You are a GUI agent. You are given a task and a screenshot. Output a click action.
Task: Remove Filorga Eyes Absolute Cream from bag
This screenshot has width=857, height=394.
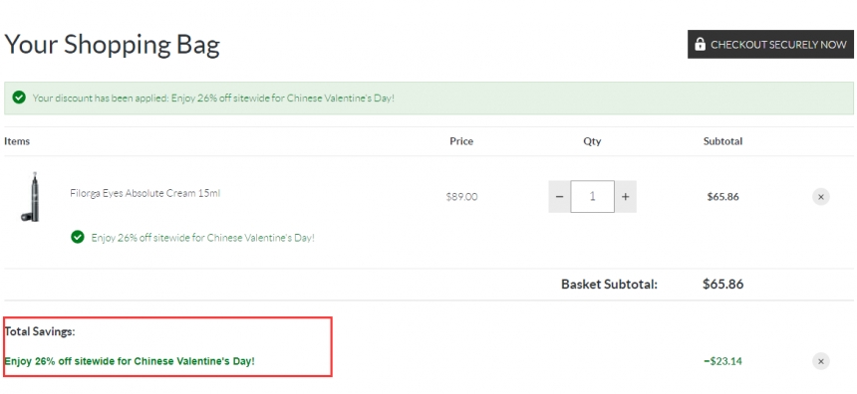pos(820,196)
